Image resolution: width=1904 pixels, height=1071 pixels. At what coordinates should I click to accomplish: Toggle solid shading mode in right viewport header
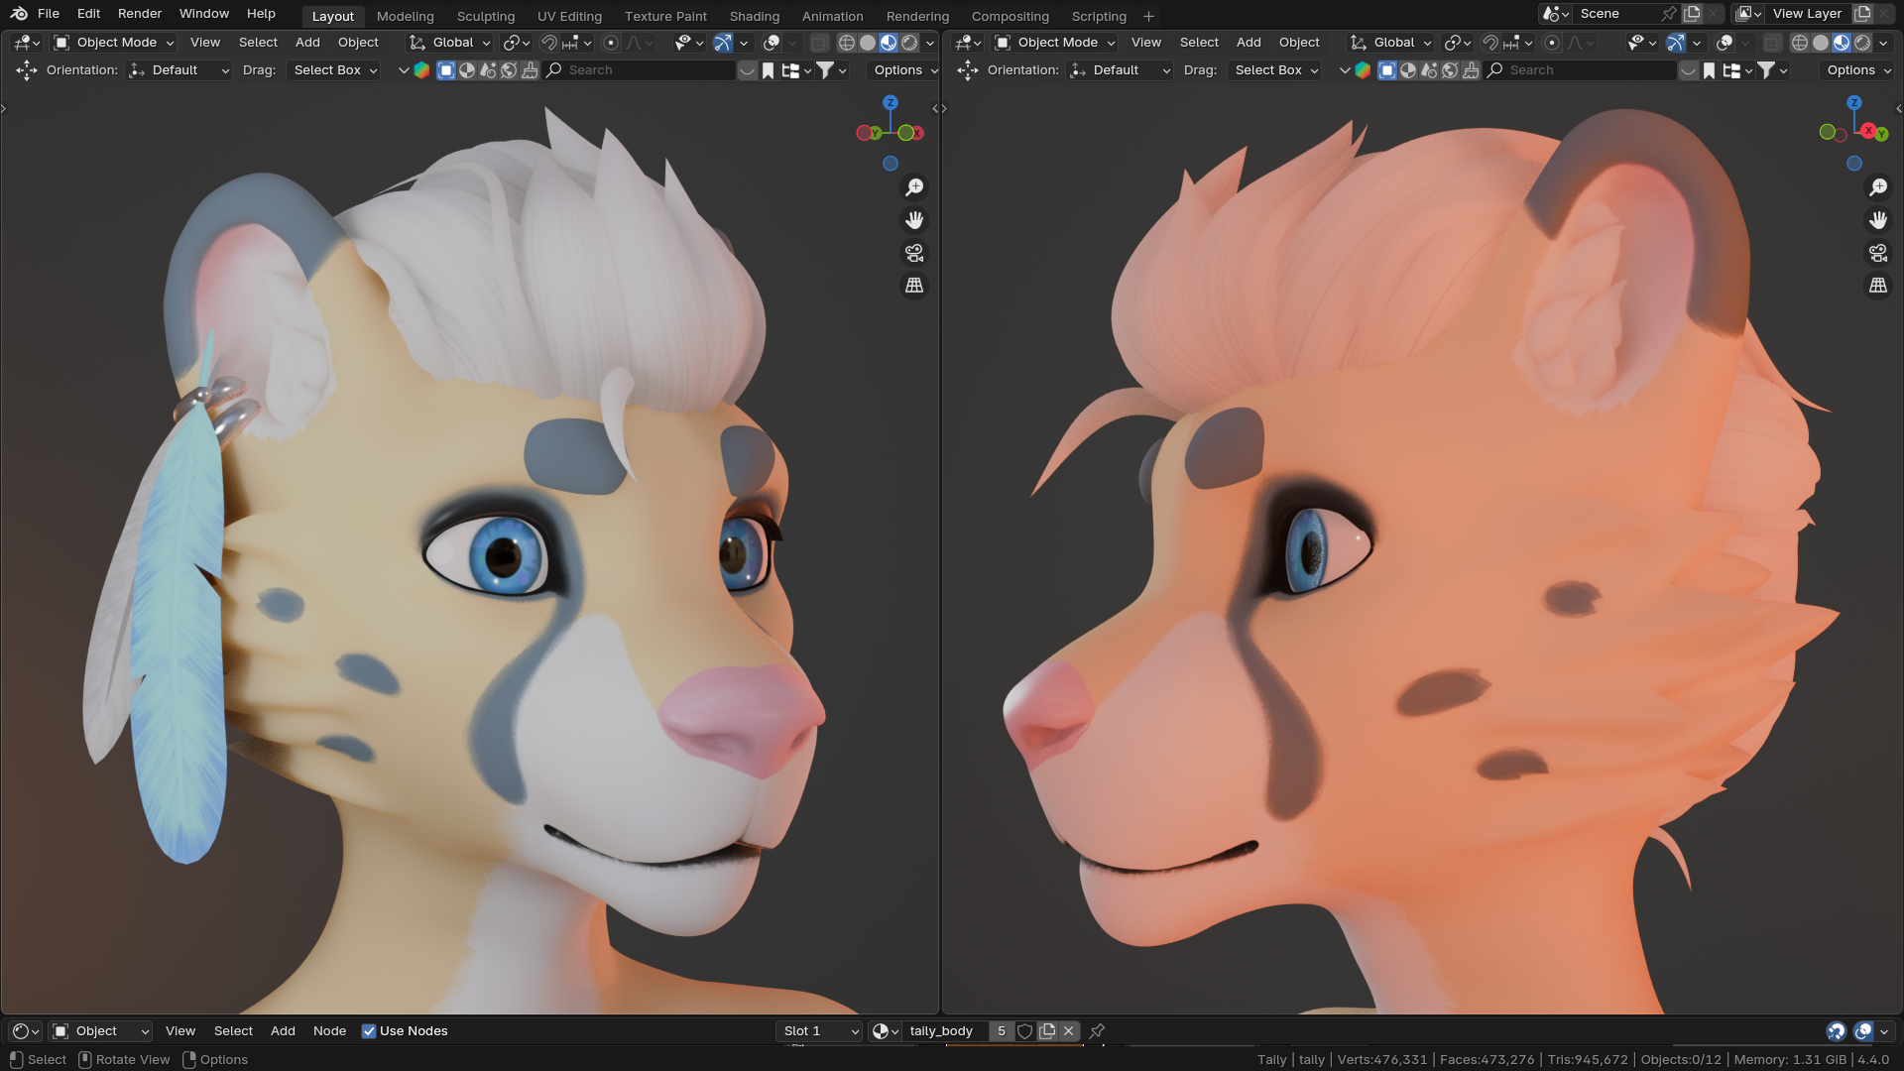click(x=1821, y=43)
